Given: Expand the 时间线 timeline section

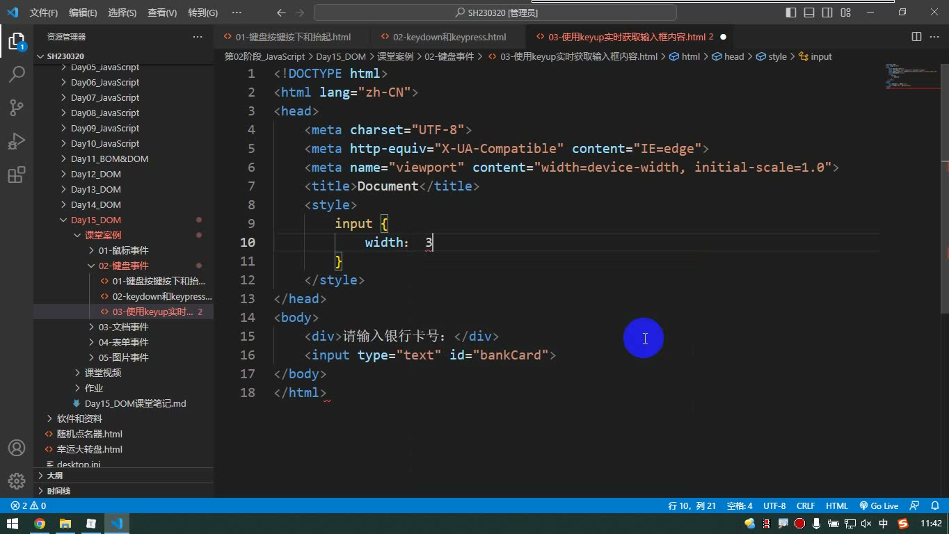Looking at the screenshot, I should pos(123,491).
